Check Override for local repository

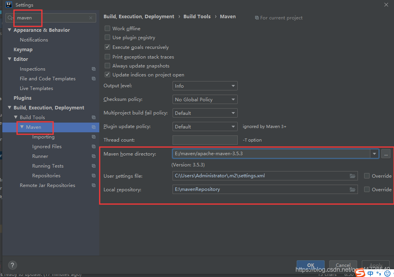(x=367, y=190)
